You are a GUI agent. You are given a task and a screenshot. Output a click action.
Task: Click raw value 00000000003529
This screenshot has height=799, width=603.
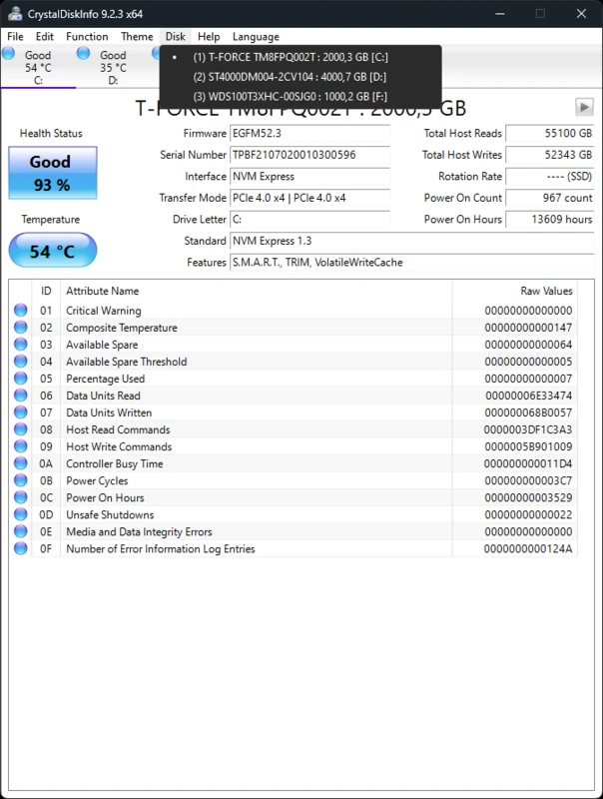click(x=529, y=497)
